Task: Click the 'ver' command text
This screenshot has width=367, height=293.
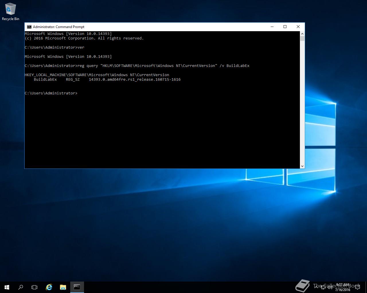Action: click(81, 47)
